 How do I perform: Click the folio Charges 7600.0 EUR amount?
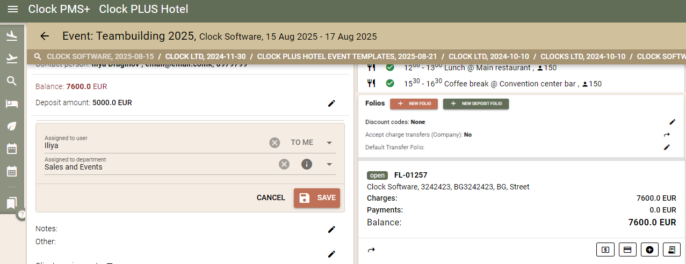coord(656,198)
